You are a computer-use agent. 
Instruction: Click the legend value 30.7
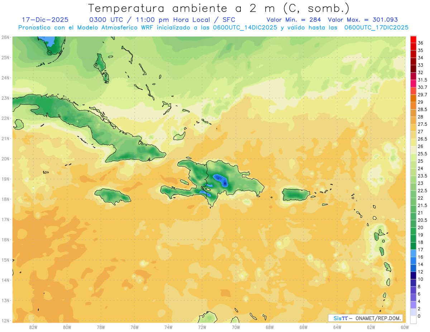point(422,87)
